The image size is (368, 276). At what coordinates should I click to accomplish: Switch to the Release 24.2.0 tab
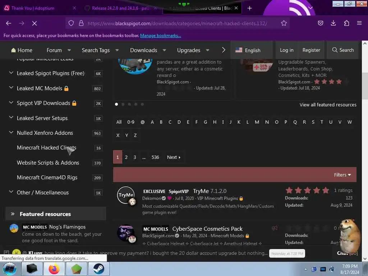coord(120,8)
